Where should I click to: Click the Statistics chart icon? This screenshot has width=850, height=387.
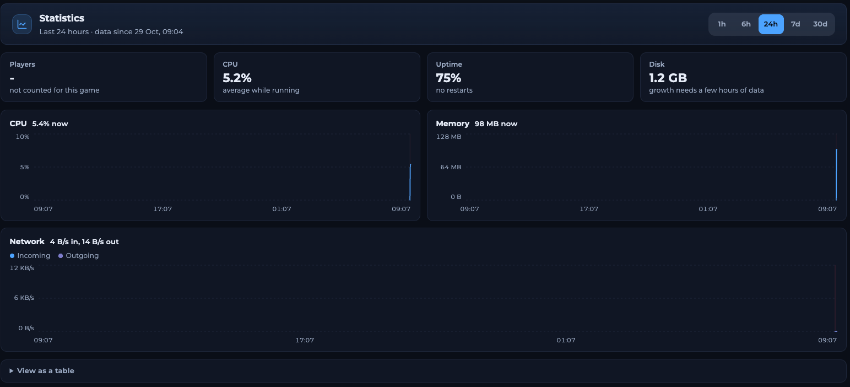click(22, 24)
